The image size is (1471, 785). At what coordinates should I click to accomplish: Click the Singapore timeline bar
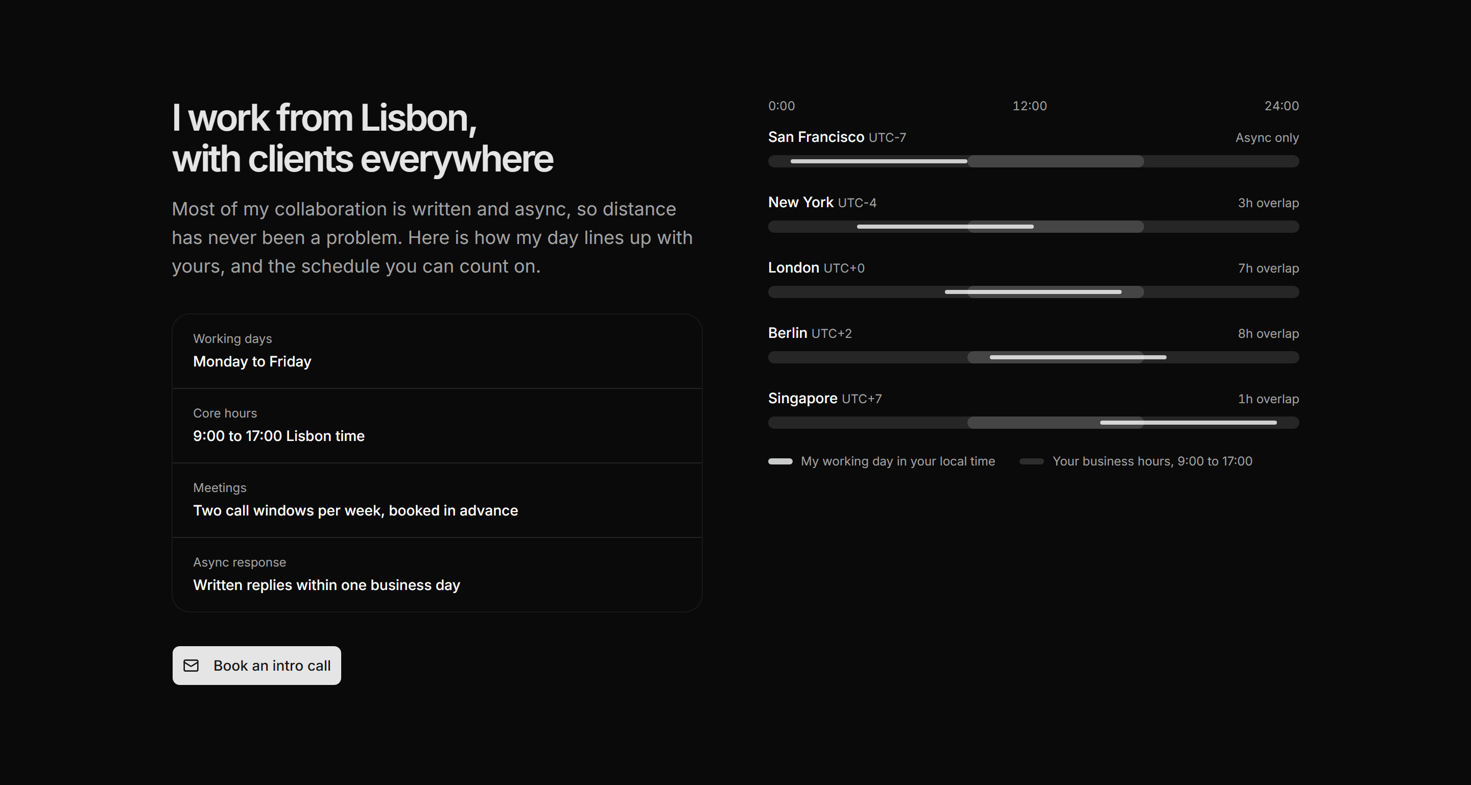(1033, 423)
